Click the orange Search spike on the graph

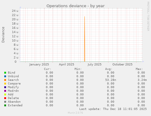[x=84, y=39]
